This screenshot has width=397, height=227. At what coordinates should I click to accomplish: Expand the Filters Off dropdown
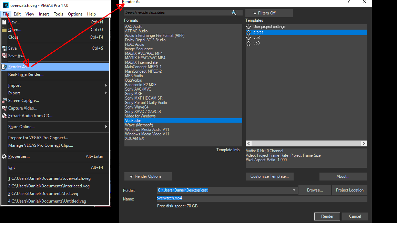269,13
